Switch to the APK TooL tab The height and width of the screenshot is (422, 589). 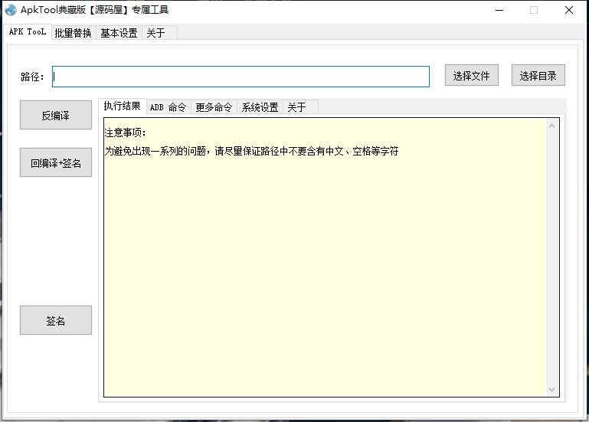28,32
